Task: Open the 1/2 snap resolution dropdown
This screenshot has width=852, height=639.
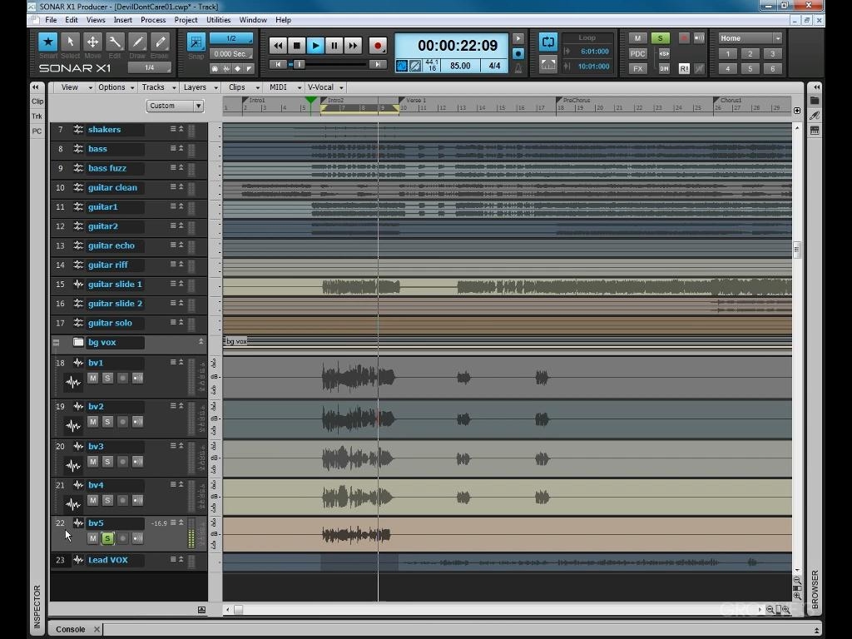Action: (x=231, y=38)
